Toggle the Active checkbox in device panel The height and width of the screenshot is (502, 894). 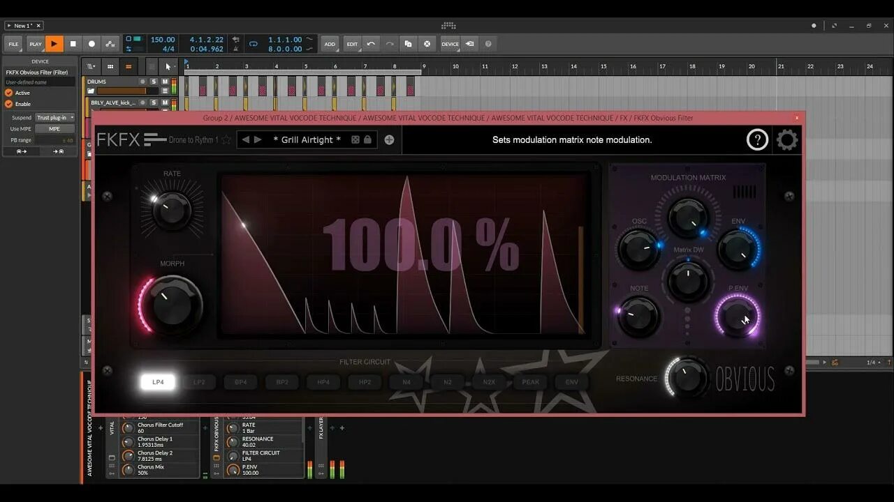tap(9, 93)
